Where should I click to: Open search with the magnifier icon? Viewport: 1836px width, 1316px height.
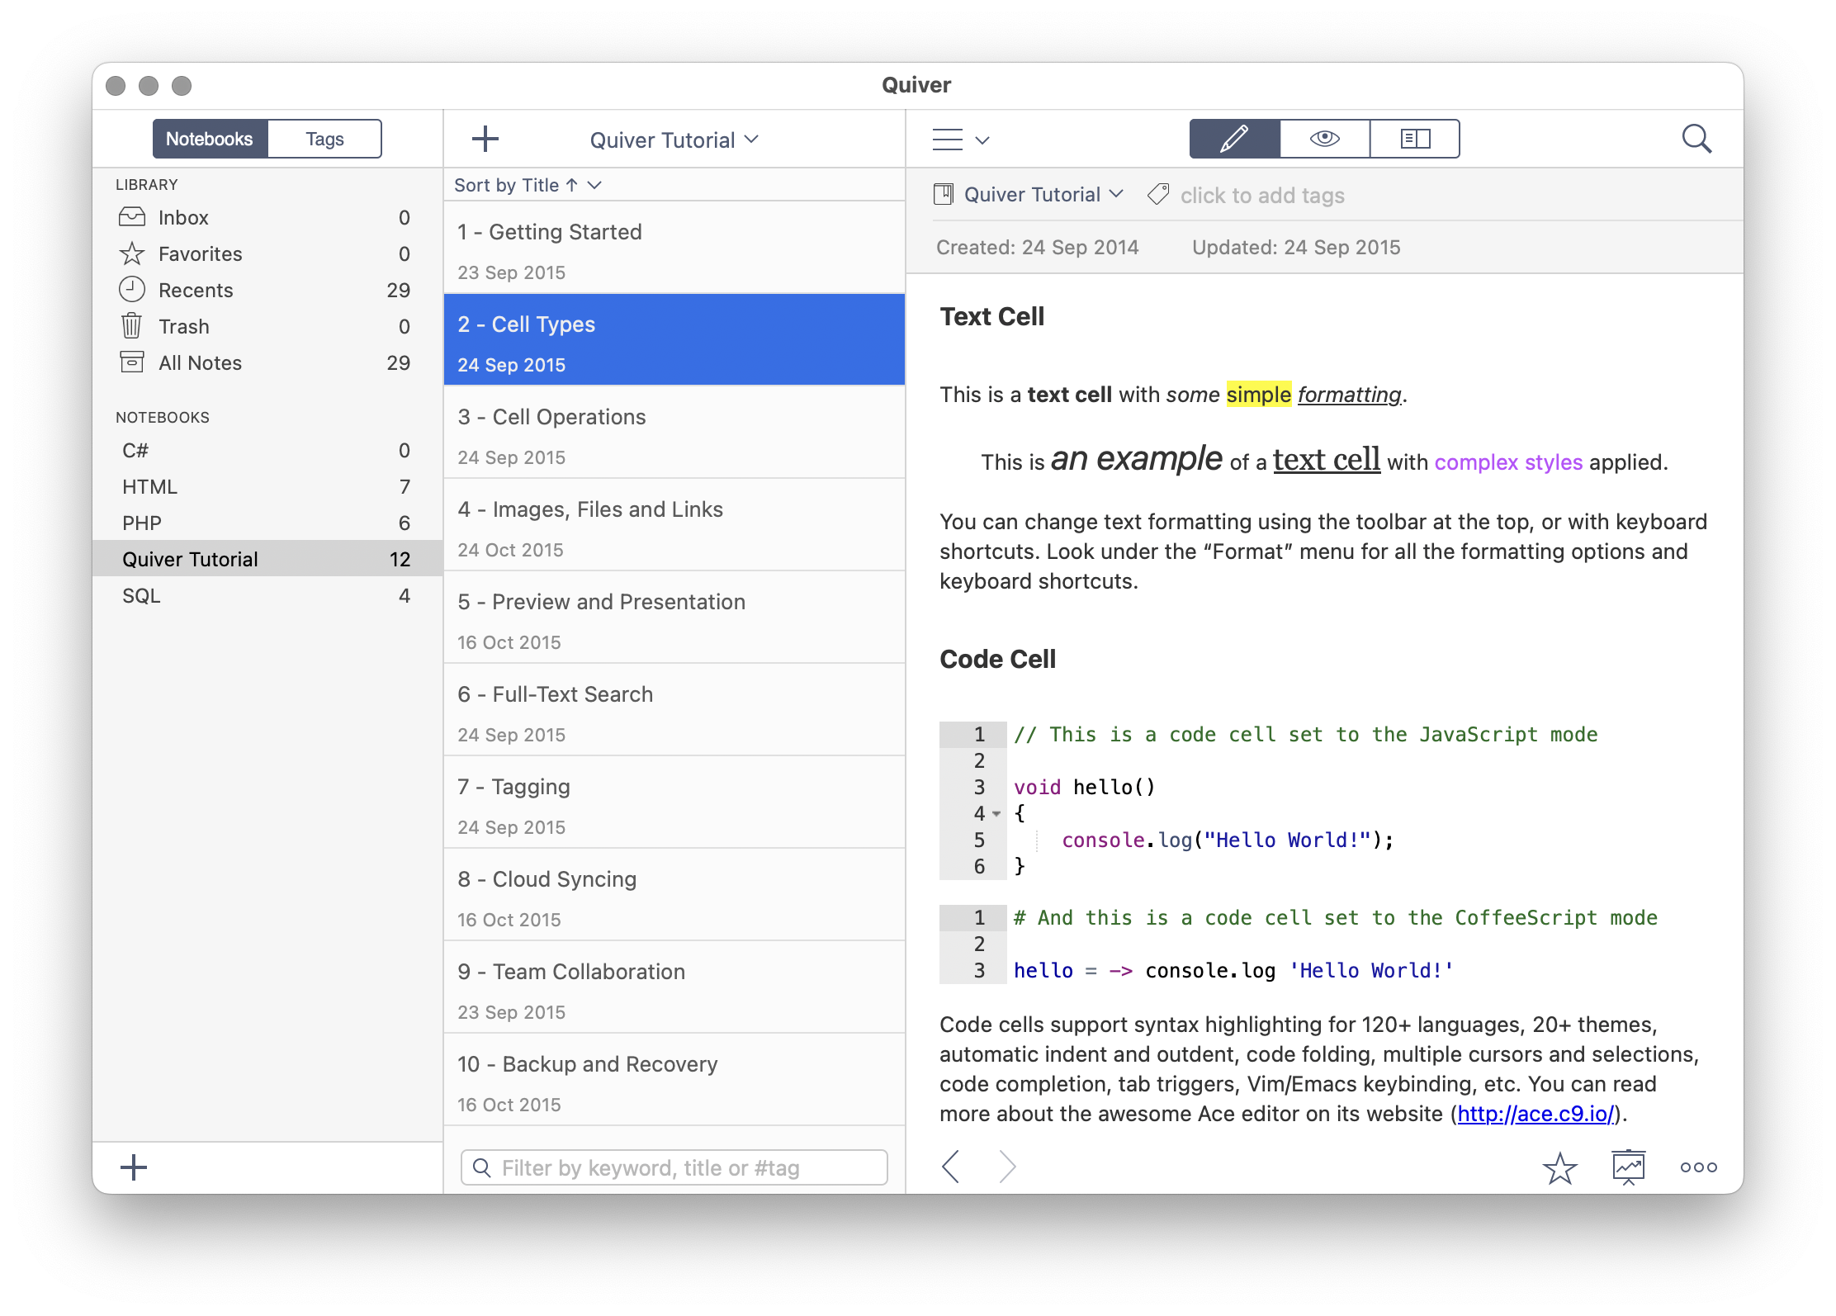click(1696, 139)
